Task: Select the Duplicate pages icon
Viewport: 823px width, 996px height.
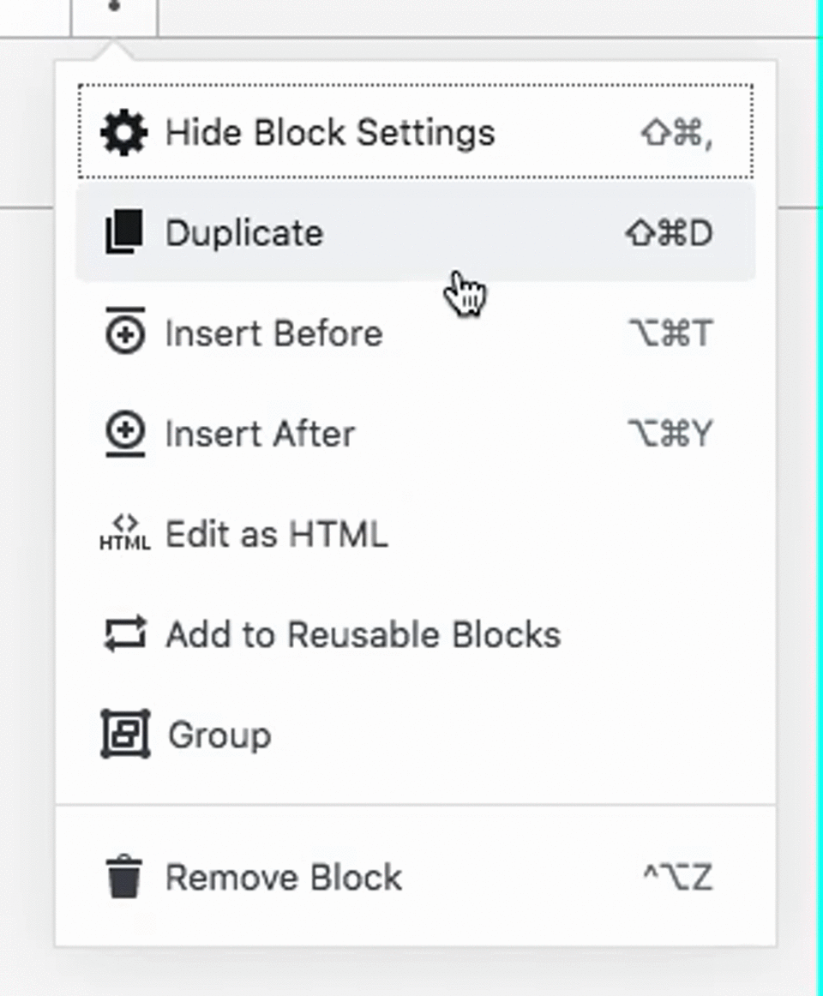Action: click(x=124, y=232)
